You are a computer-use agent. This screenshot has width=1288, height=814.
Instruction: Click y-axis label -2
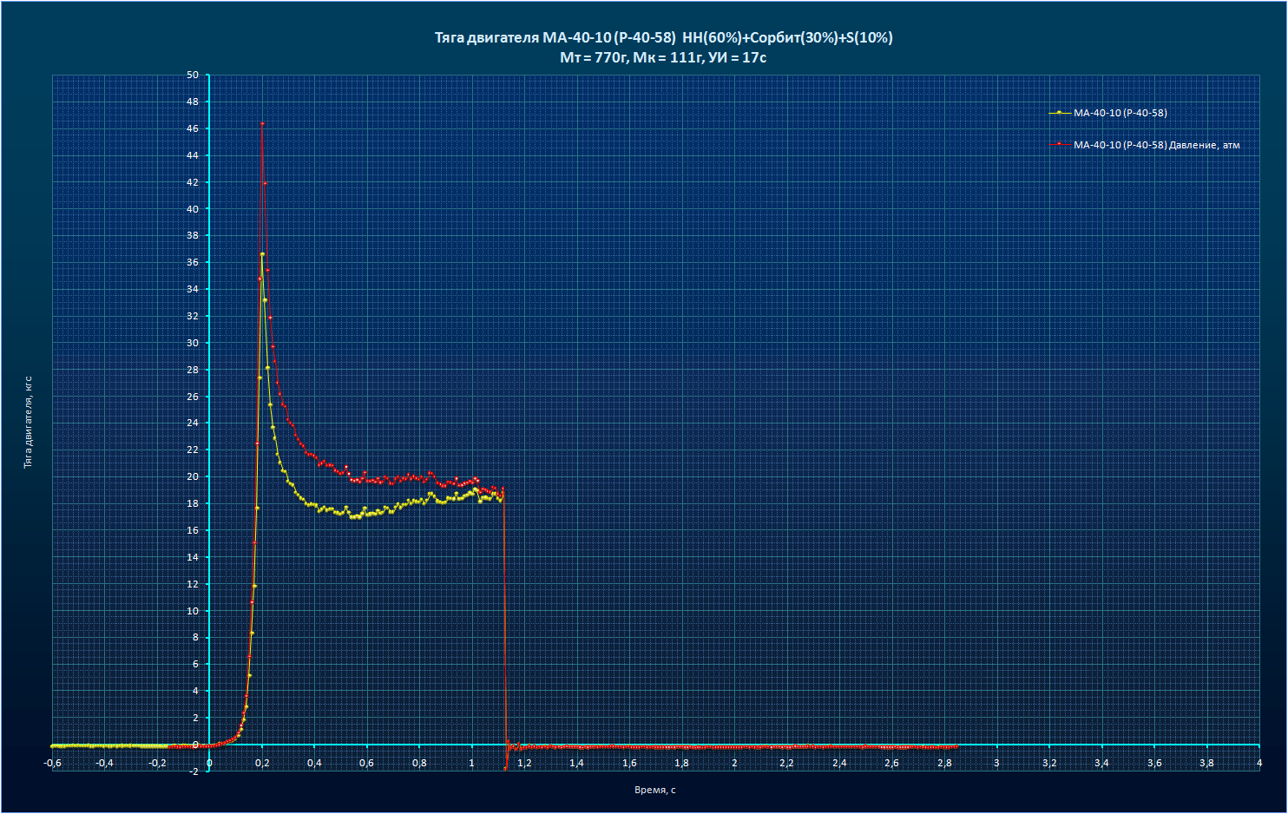[195, 771]
